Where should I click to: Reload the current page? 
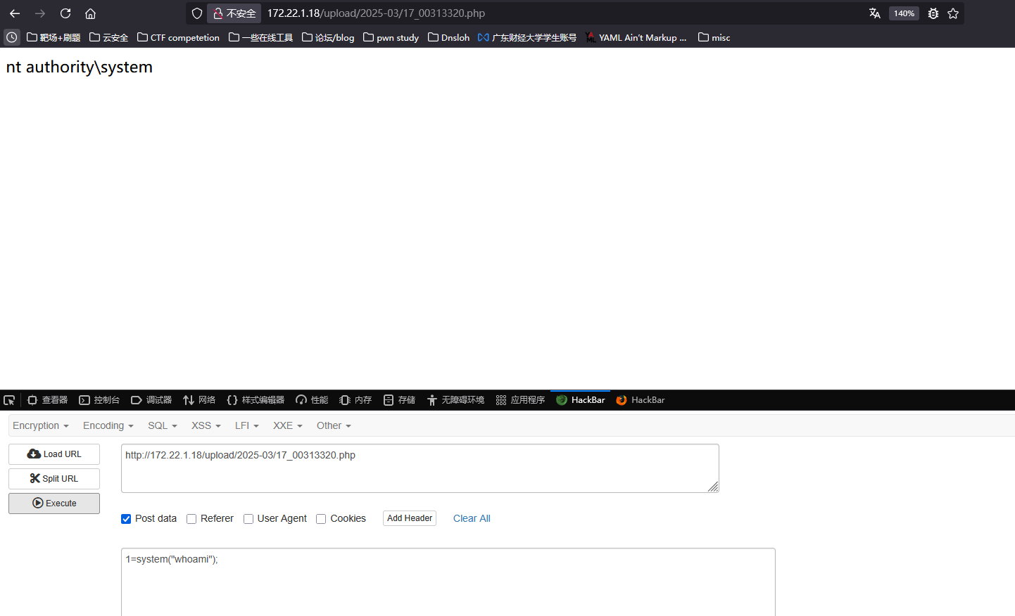(65, 13)
